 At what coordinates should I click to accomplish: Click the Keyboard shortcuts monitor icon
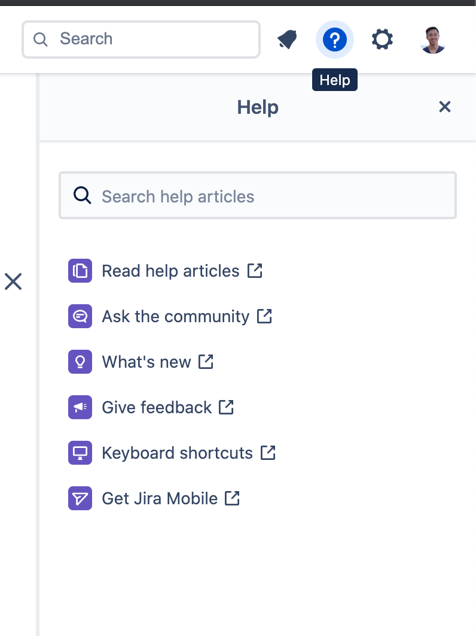(80, 453)
